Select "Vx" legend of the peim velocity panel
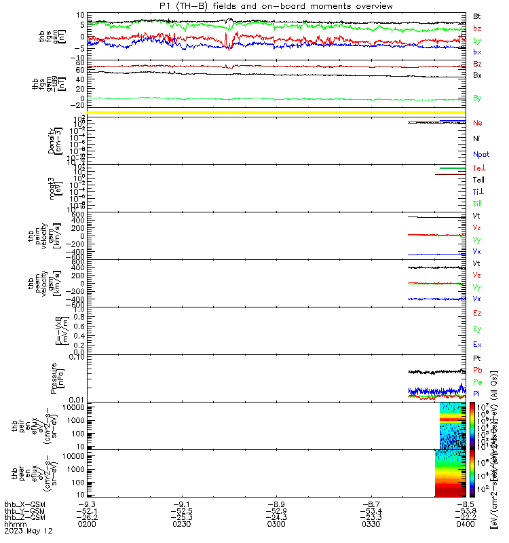The height and width of the screenshot is (543, 509). coord(477,251)
